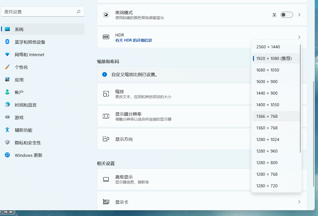Open 时间和语言 settings category

(43, 105)
